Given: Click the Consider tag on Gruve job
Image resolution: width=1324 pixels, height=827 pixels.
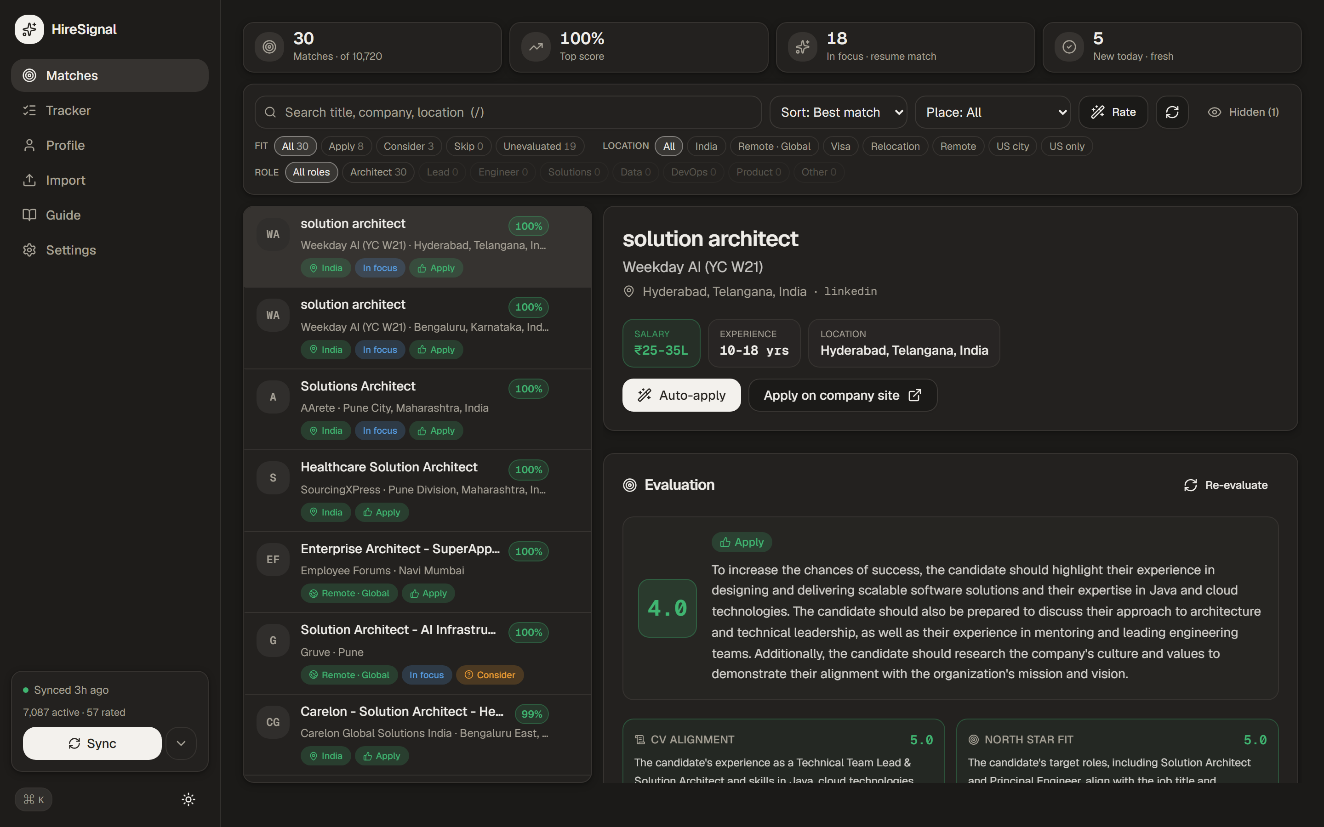Looking at the screenshot, I should pyautogui.click(x=490, y=675).
